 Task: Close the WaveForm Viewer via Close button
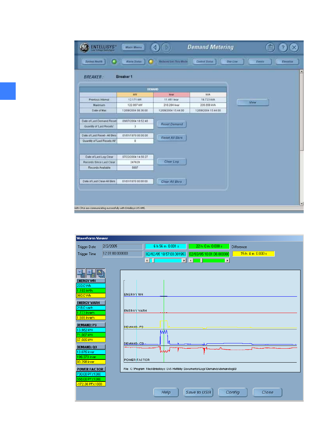coord(268,392)
